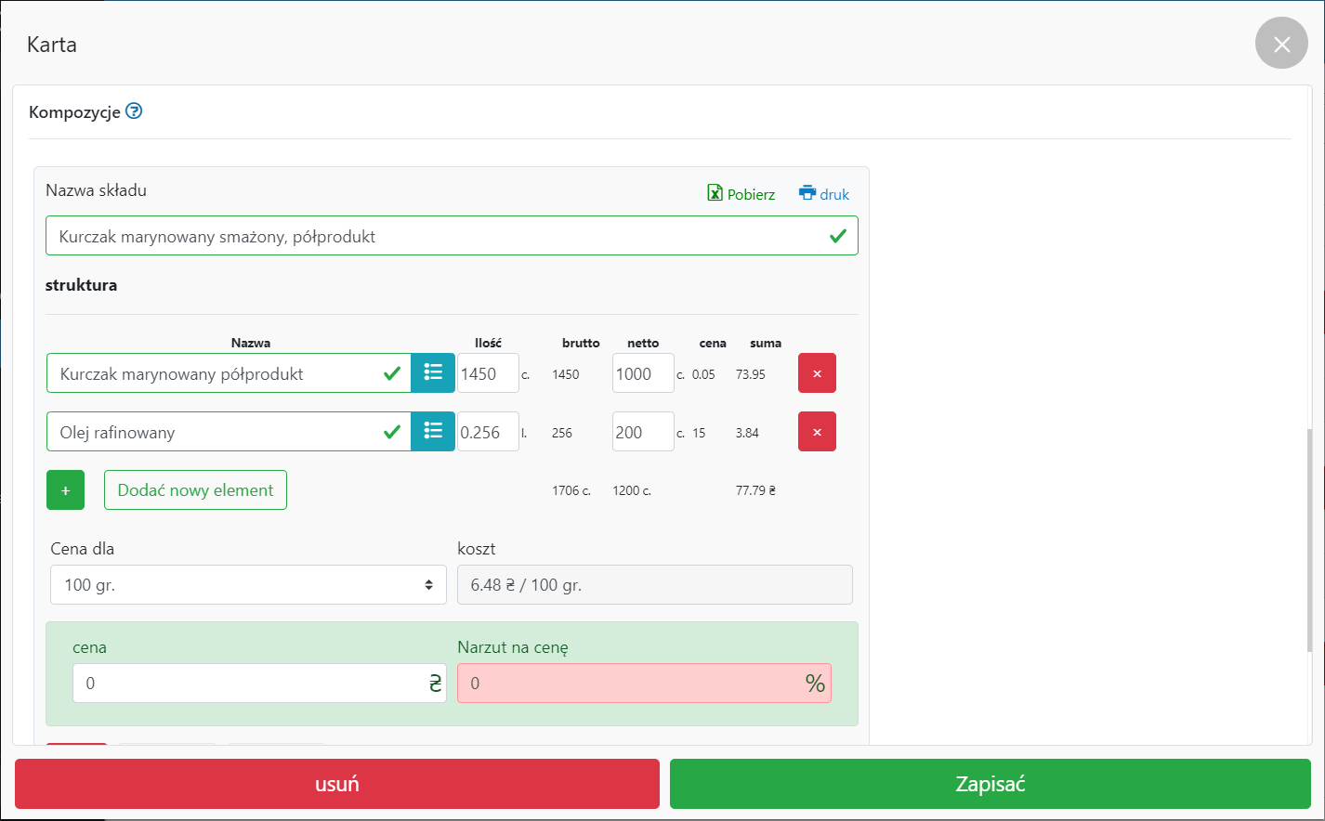The width and height of the screenshot is (1325, 821).
Task: Print the composition using druk
Action: click(824, 193)
